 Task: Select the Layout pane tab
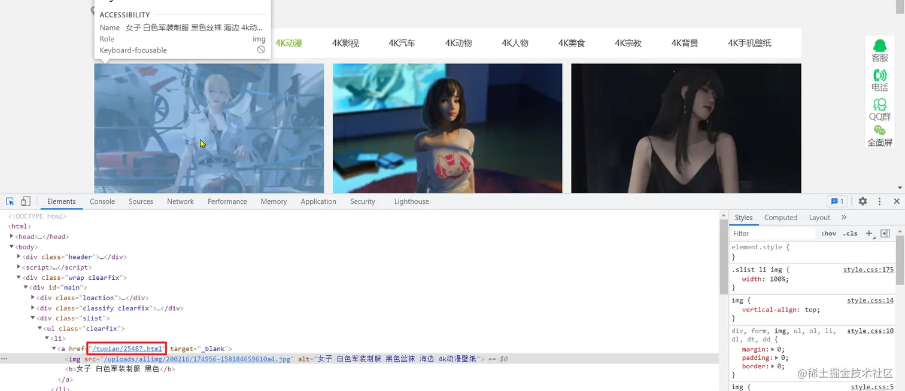pos(819,218)
